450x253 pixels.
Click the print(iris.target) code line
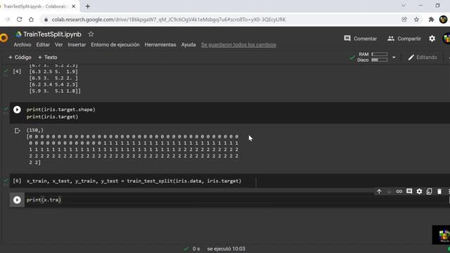[x=52, y=117]
